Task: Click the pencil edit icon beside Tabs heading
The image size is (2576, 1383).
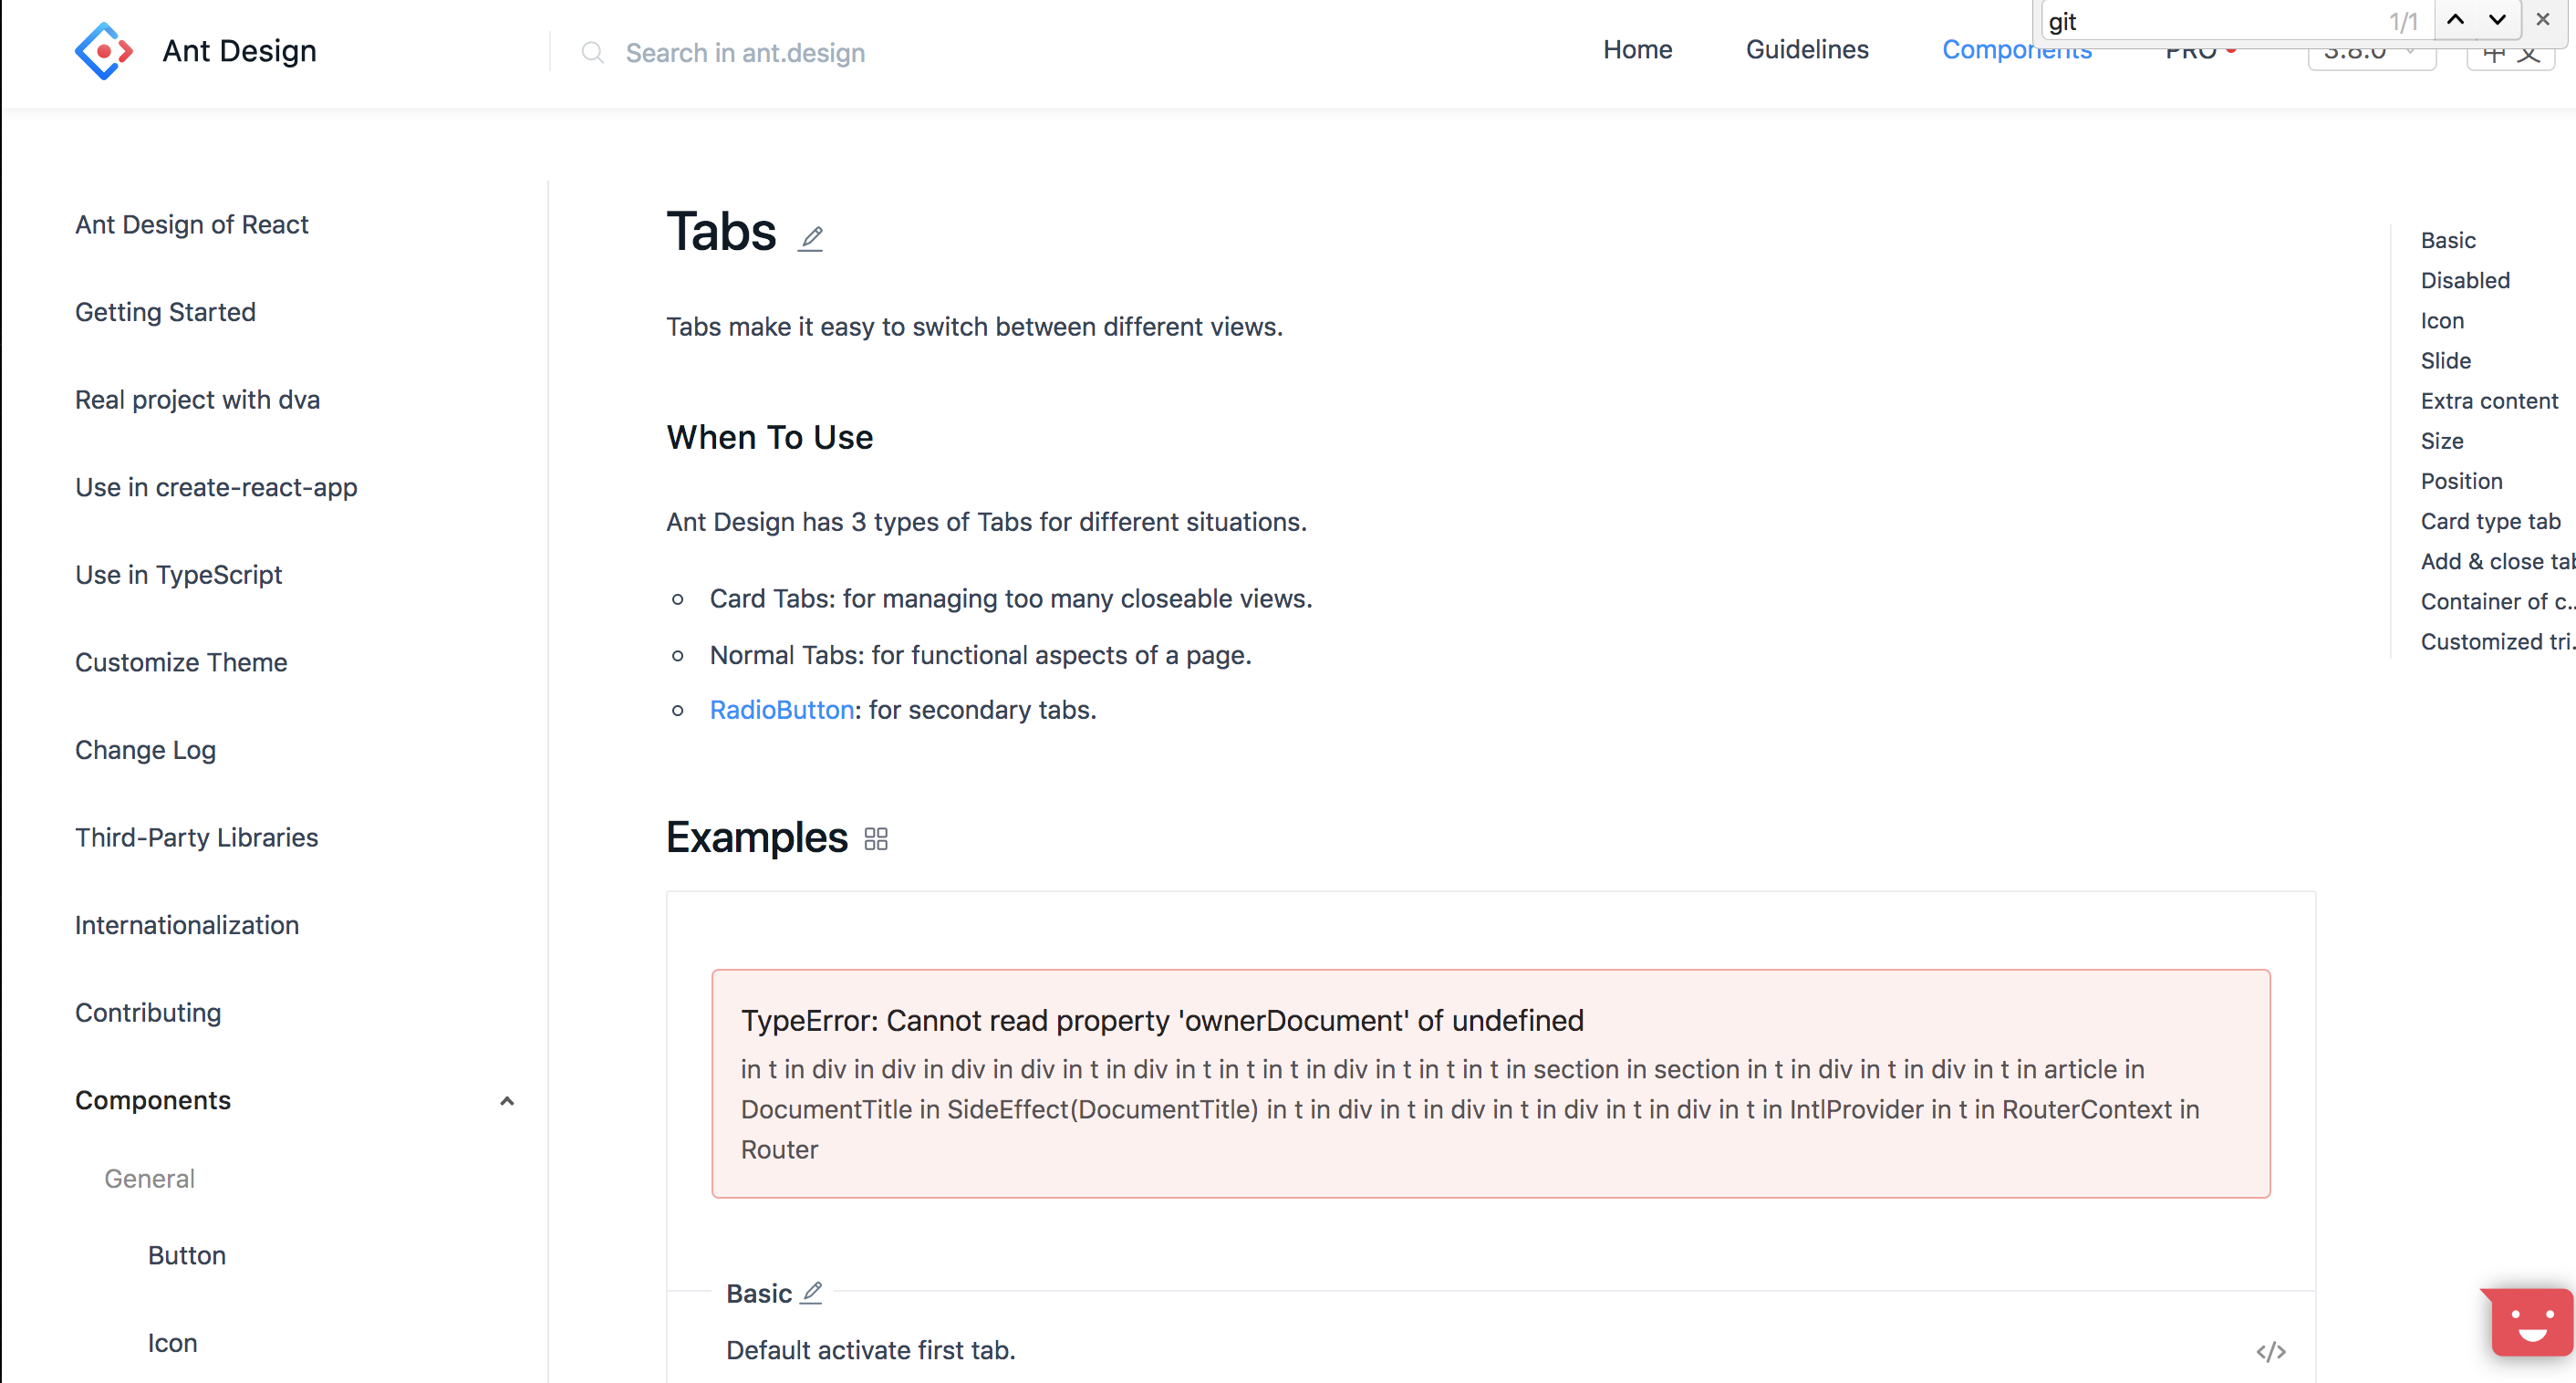Action: [811, 237]
